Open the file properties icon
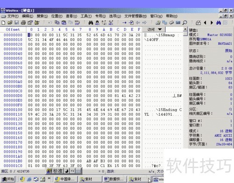The image size is (234, 183). click(x=30, y=23)
